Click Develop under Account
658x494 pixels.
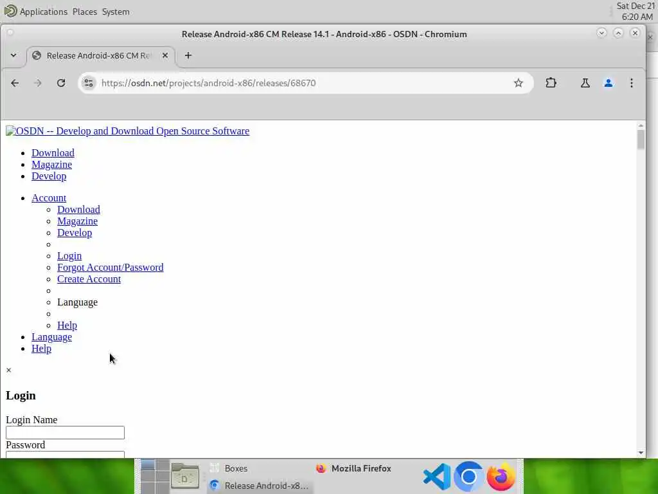tap(75, 233)
